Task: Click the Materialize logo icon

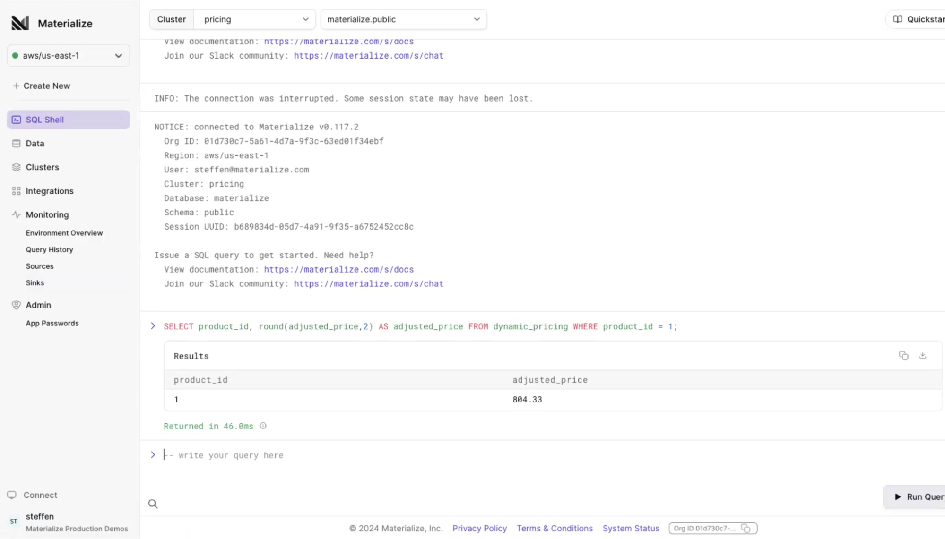Action: (20, 23)
